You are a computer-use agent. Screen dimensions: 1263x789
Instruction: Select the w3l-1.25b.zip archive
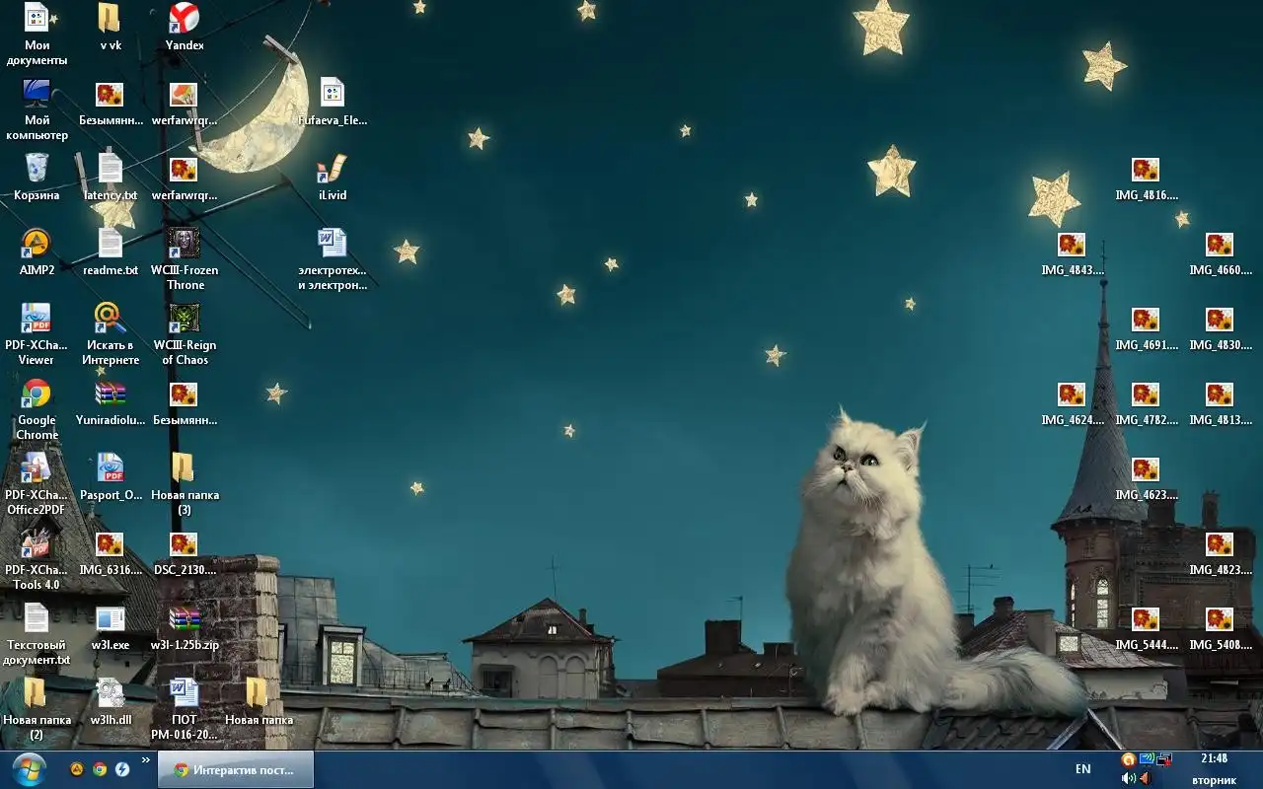185,619
